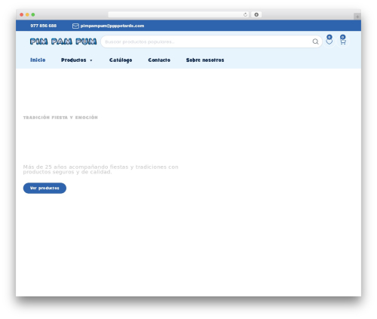Image resolution: width=377 pixels, height=319 pixels.
Task: Click the pimpampum email address link
Action: 112,26
